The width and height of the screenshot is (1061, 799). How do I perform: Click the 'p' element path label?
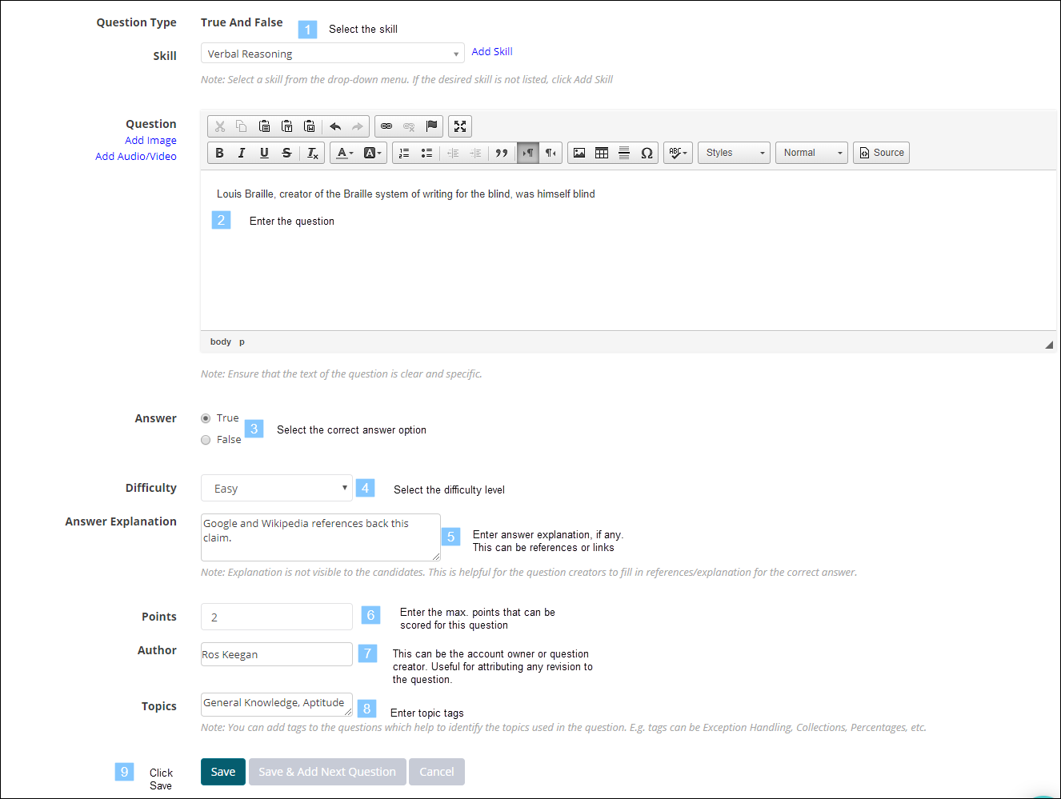(x=242, y=342)
